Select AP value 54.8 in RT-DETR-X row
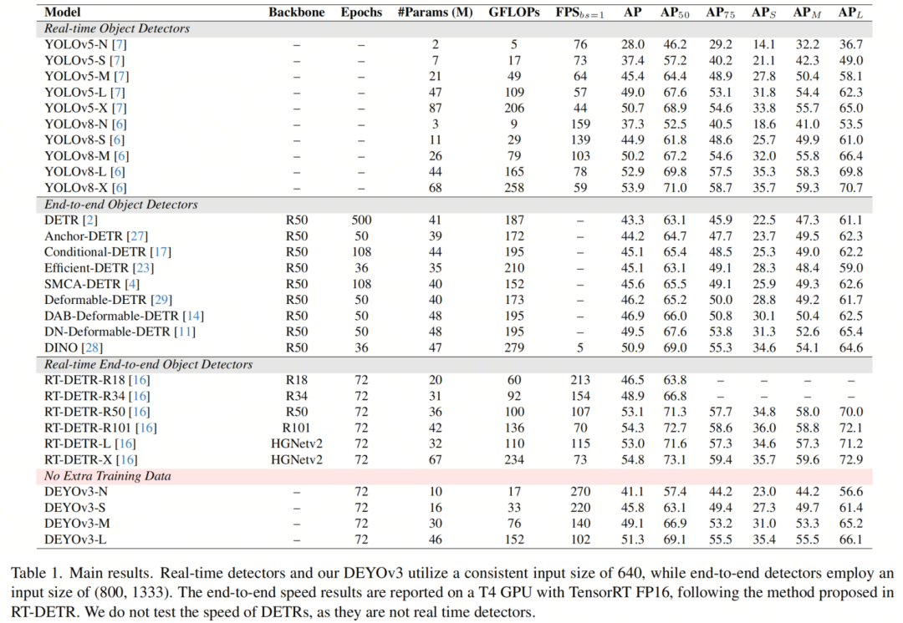903x623 pixels. [x=632, y=460]
